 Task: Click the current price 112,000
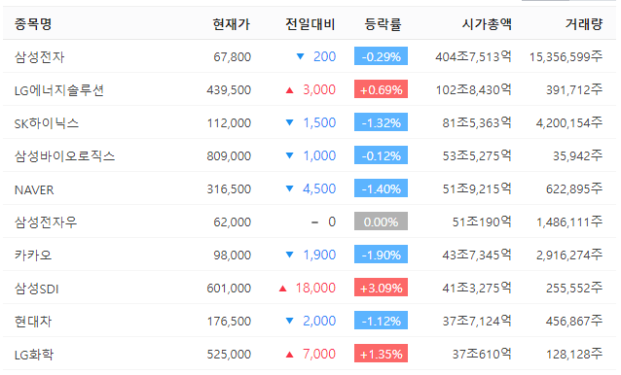click(x=229, y=123)
